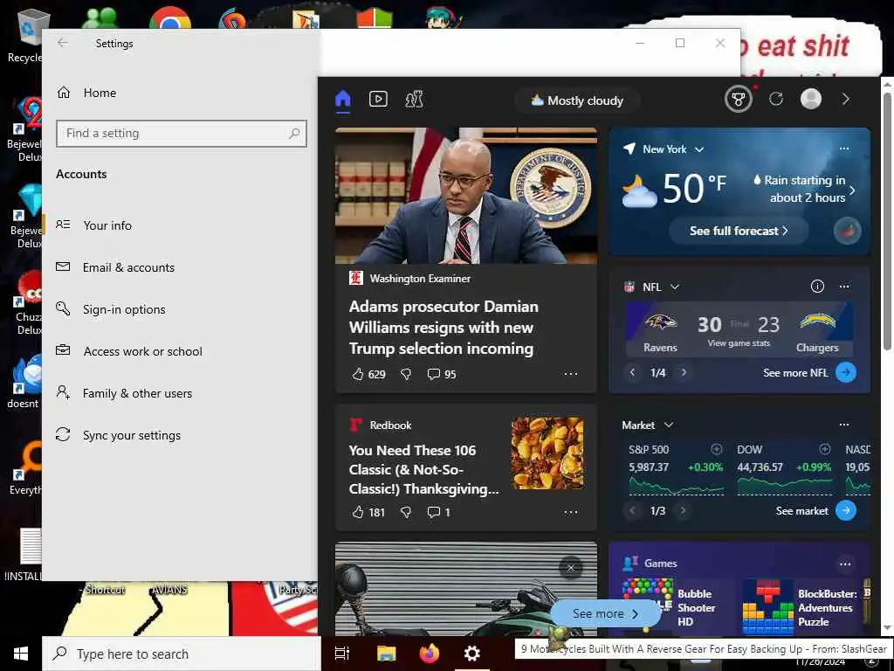Open Sync your settings page
This screenshot has height=671, width=894.
[x=181, y=435]
